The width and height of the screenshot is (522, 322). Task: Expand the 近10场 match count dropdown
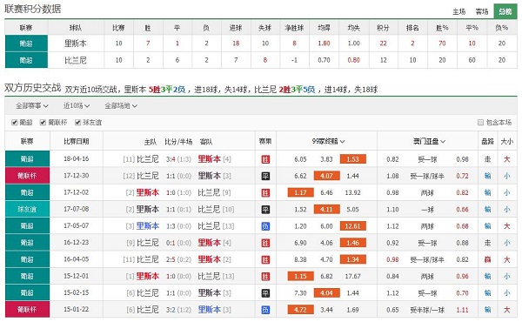(x=77, y=106)
